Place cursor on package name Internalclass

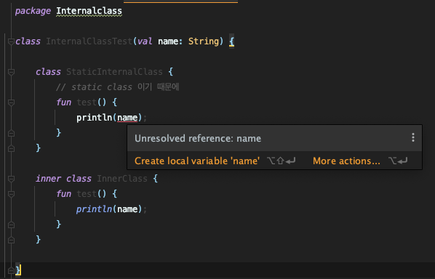pos(89,11)
